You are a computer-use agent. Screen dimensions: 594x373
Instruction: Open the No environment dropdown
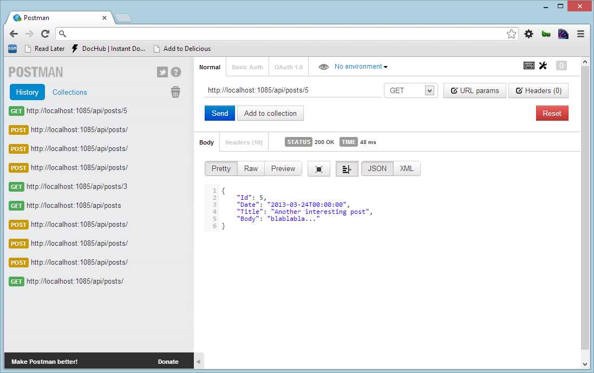[361, 67]
